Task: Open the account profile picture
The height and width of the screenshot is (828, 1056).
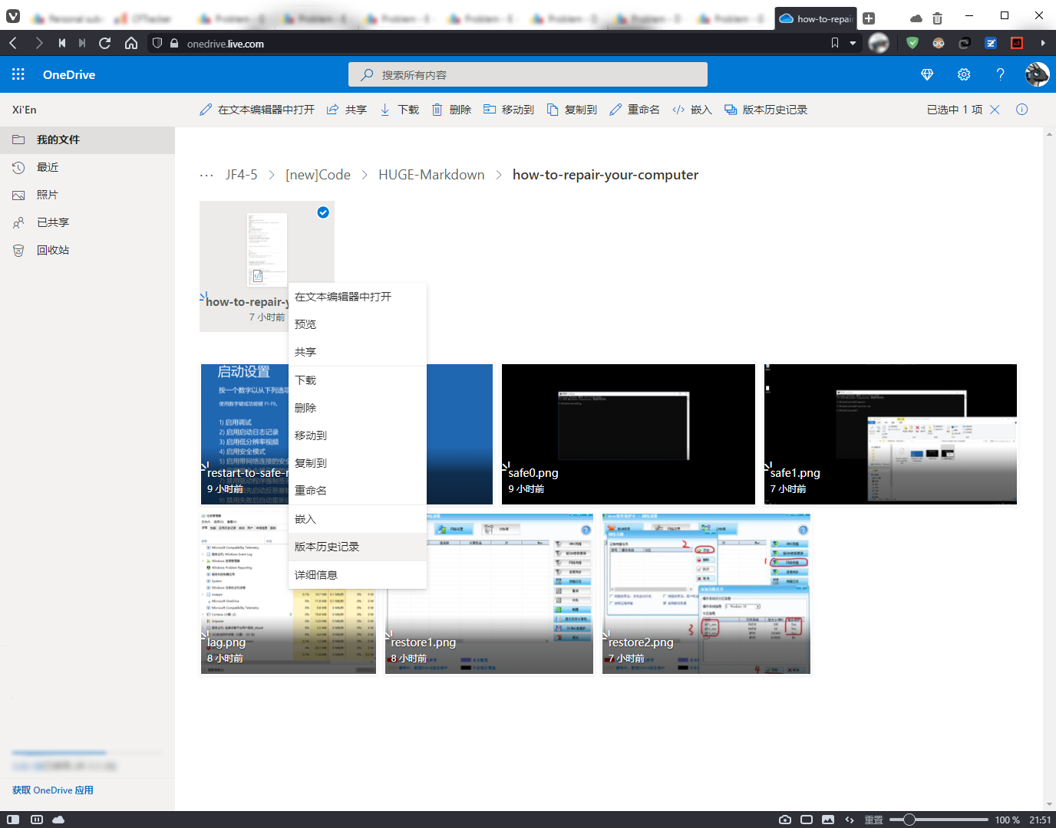Action: coord(1037,74)
